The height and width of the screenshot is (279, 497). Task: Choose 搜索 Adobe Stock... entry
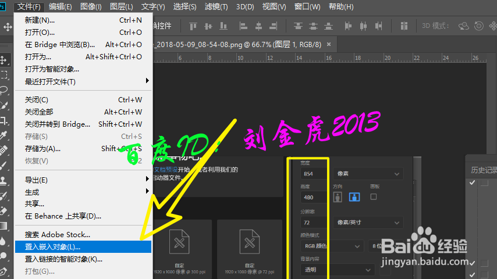(x=83, y=235)
